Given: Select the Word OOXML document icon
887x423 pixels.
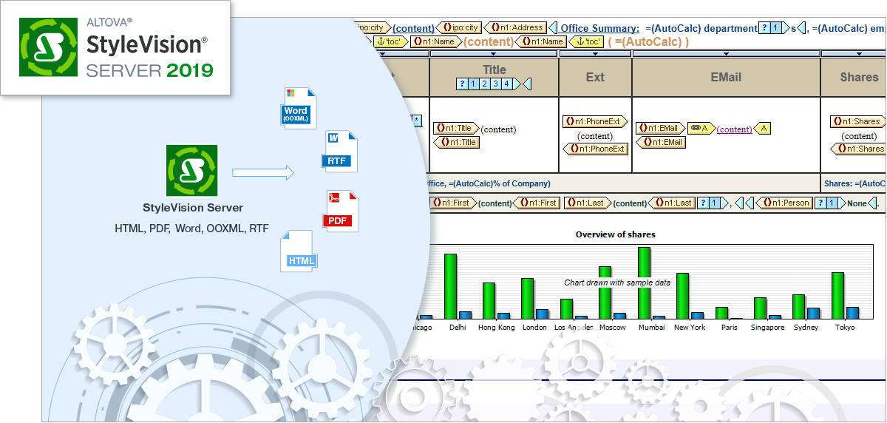Looking at the screenshot, I should pyautogui.click(x=297, y=109).
